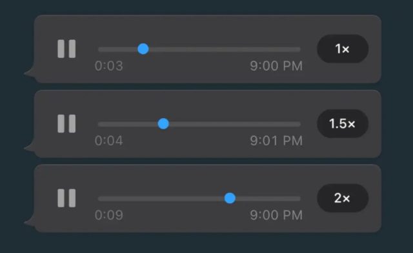Toggle the 1× playback speed pill
This screenshot has height=253, width=413.
343,49
